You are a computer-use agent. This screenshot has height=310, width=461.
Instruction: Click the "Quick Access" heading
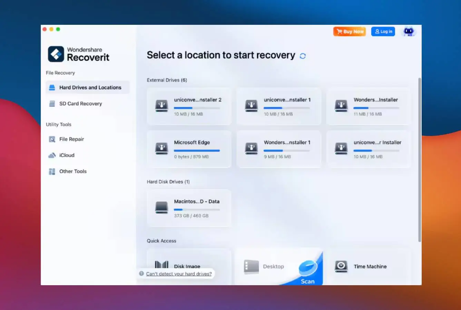[161, 241]
